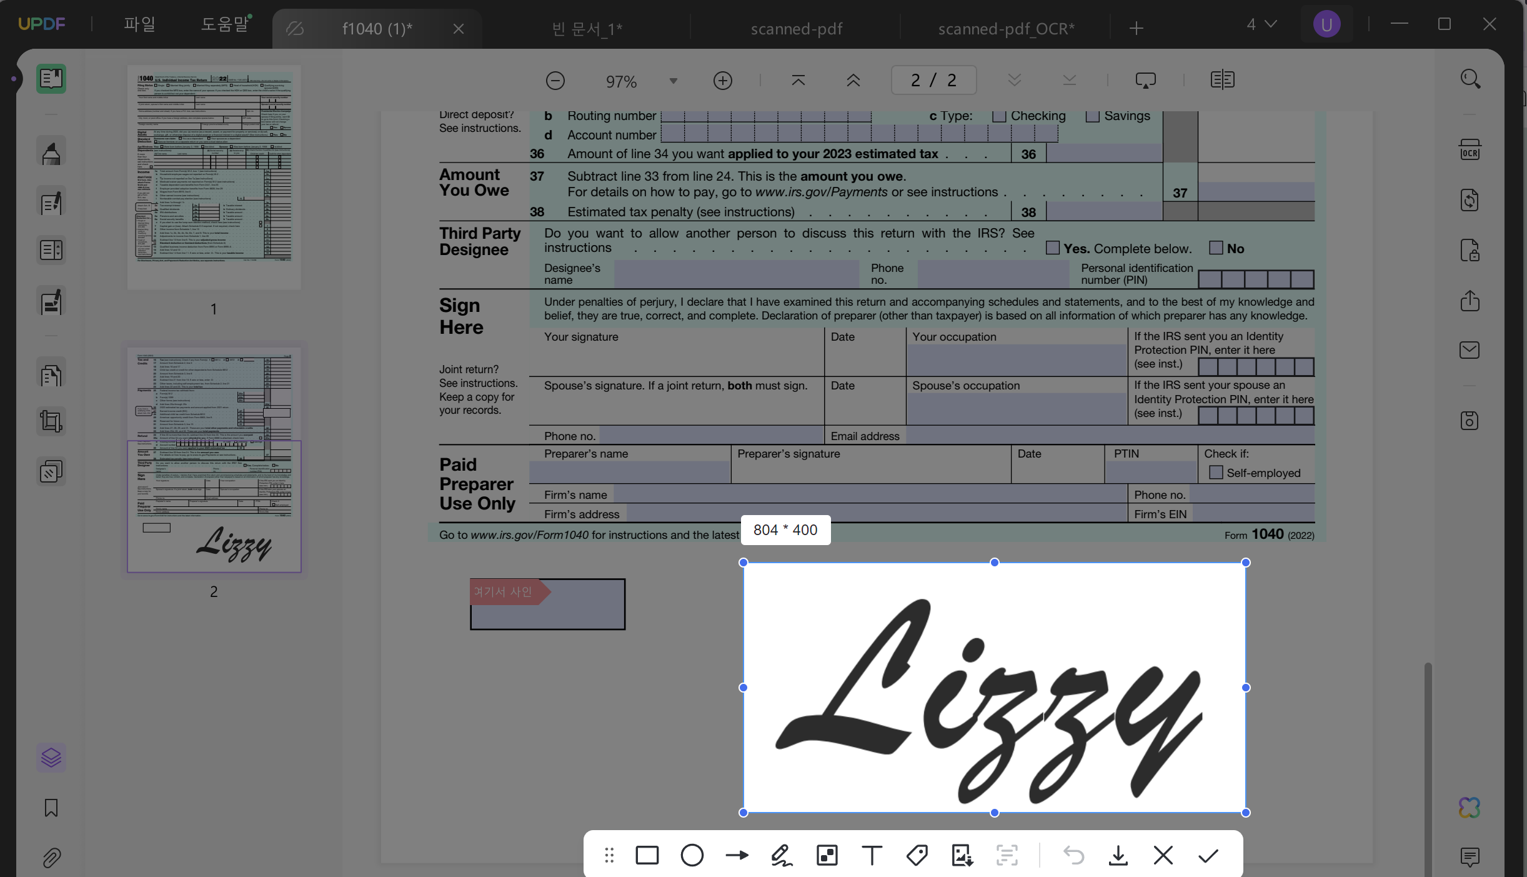Expand the zoom percentage dropdown
The height and width of the screenshot is (877, 1527).
(674, 81)
